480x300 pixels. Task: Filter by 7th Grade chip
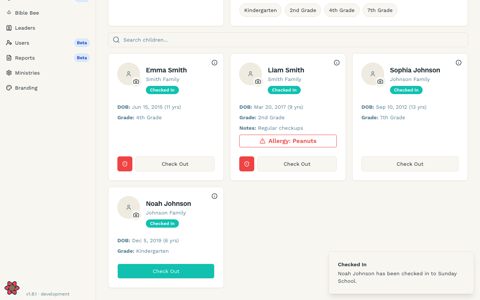[380, 10]
